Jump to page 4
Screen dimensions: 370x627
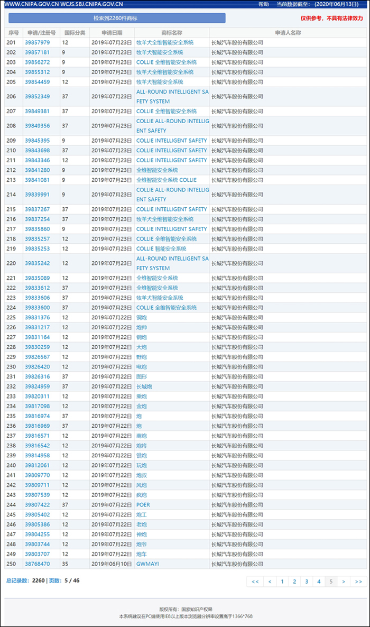pos(319,582)
